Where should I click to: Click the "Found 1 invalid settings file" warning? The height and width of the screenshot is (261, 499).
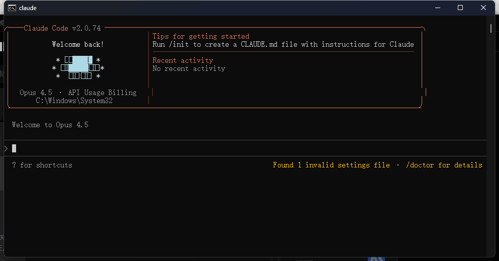[x=331, y=165]
